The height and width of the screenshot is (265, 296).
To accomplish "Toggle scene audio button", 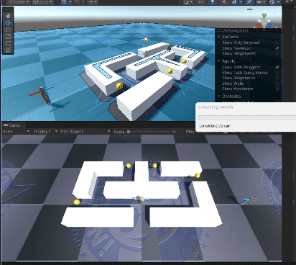I will click(224, 2).
